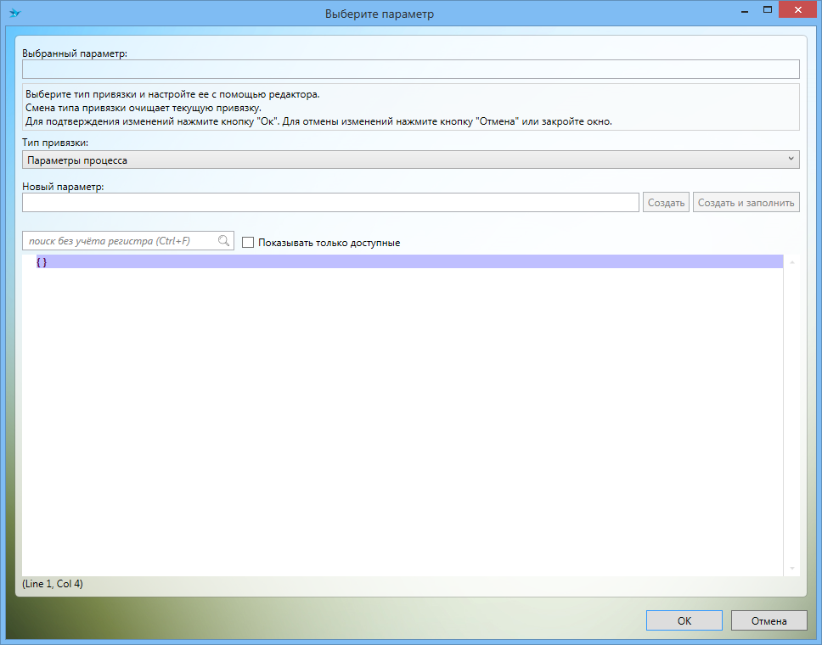
Task: Maximize the Выберите параметр window
Action: 768,10
